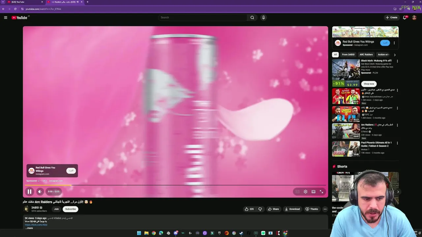Open the kick.com/Absi link
Screen dimensions: 422x237
tap(36, 225)
